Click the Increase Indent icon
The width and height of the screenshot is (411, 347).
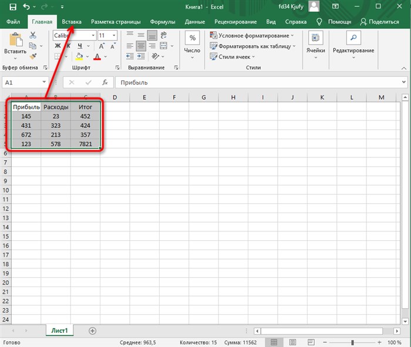[x=141, y=56]
